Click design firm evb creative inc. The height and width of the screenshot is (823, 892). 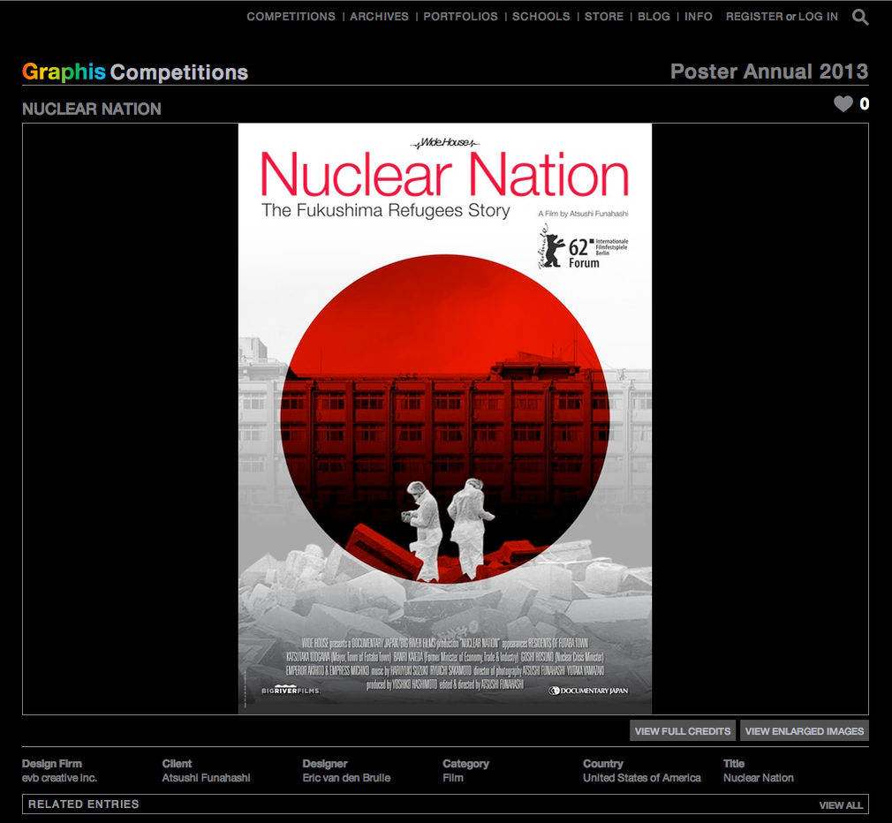(x=60, y=777)
